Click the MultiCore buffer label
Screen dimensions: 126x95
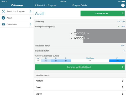click(90, 58)
